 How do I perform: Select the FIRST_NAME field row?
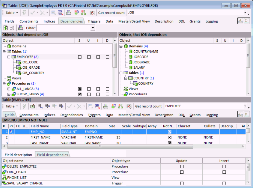(40, 137)
